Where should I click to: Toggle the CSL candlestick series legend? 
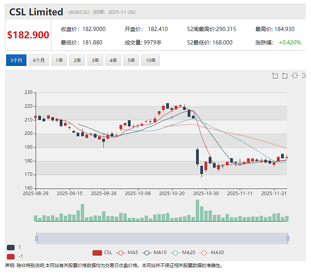point(102,253)
